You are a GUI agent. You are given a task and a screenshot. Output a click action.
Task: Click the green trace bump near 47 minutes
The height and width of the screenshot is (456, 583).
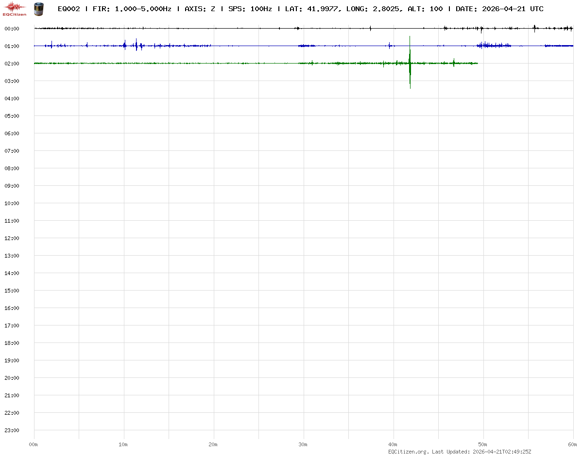[454, 63]
